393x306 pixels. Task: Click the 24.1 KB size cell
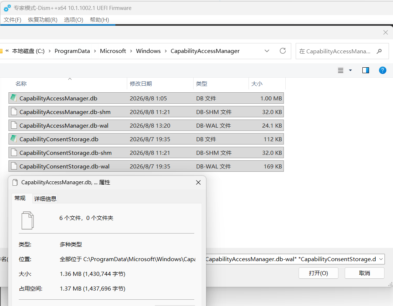click(272, 126)
